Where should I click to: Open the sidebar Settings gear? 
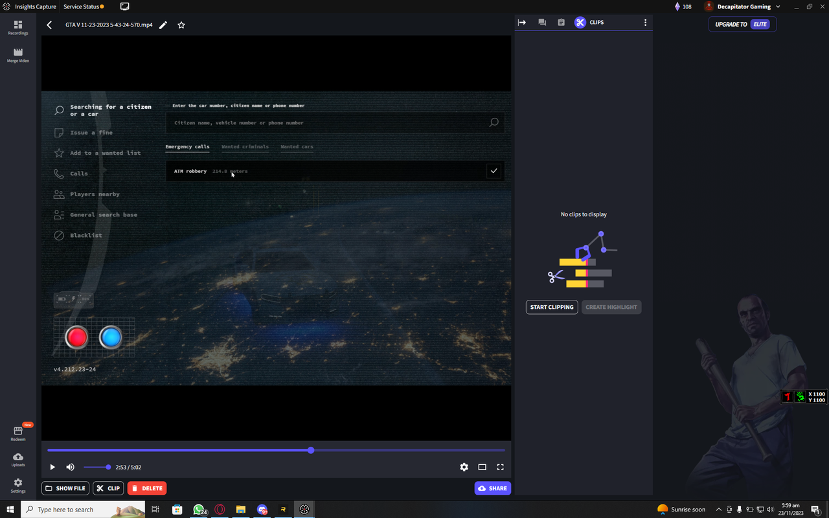pos(18,486)
